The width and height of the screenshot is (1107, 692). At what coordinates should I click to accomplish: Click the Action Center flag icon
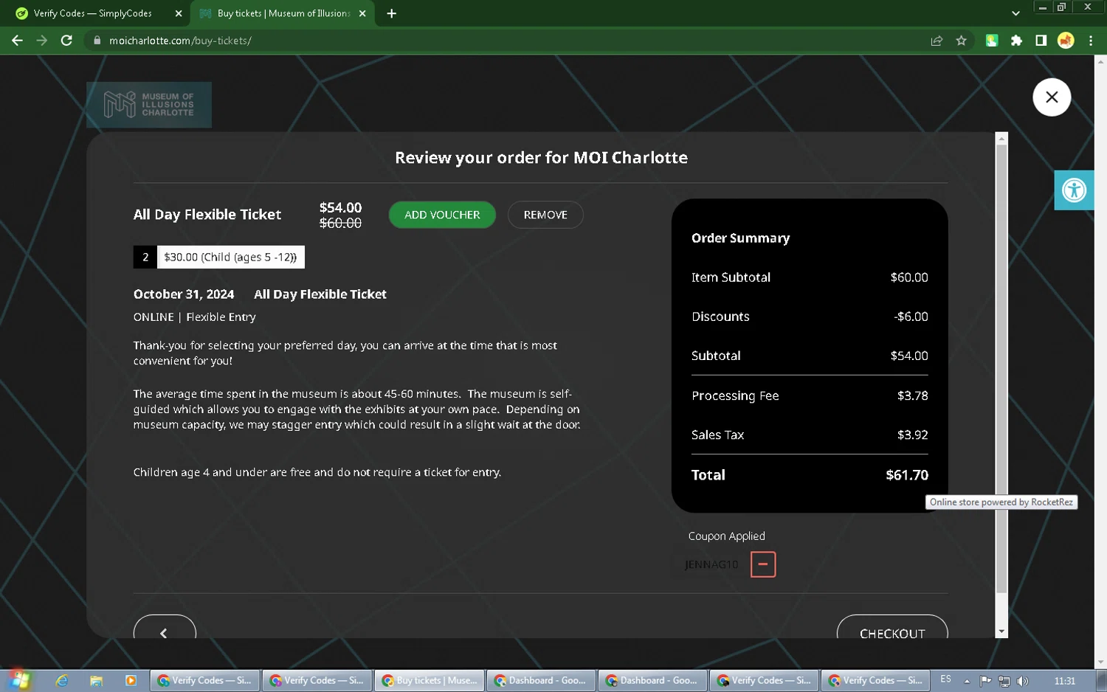point(985,681)
